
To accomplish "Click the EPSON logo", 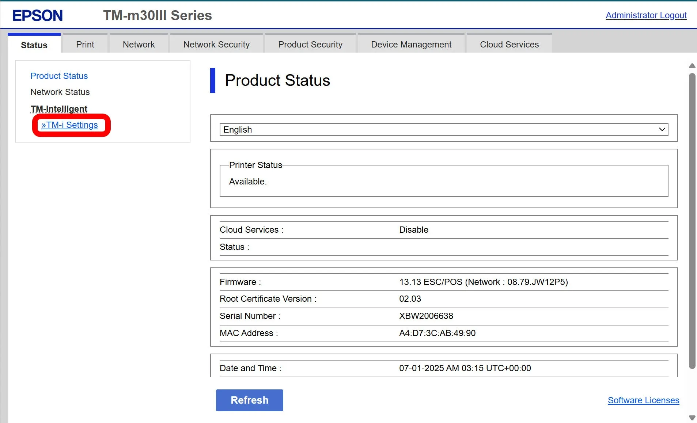I will point(38,16).
